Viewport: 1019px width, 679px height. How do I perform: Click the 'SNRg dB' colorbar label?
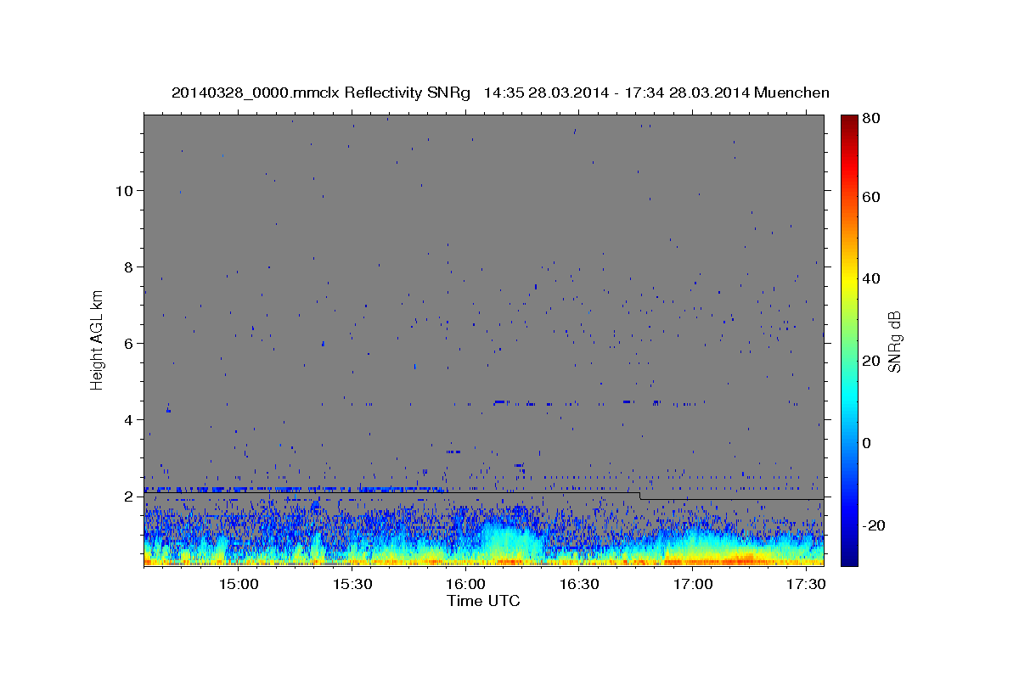pos(894,342)
